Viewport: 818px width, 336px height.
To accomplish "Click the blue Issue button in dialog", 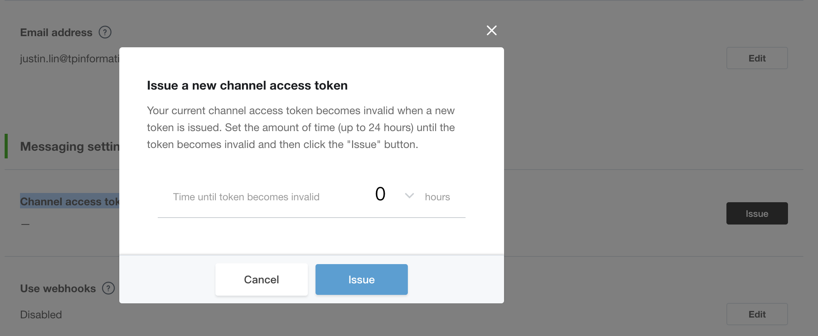I will (x=361, y=279).
